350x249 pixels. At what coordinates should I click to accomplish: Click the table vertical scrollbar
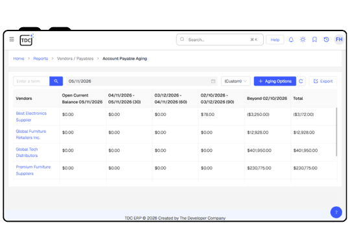point(336,132)
